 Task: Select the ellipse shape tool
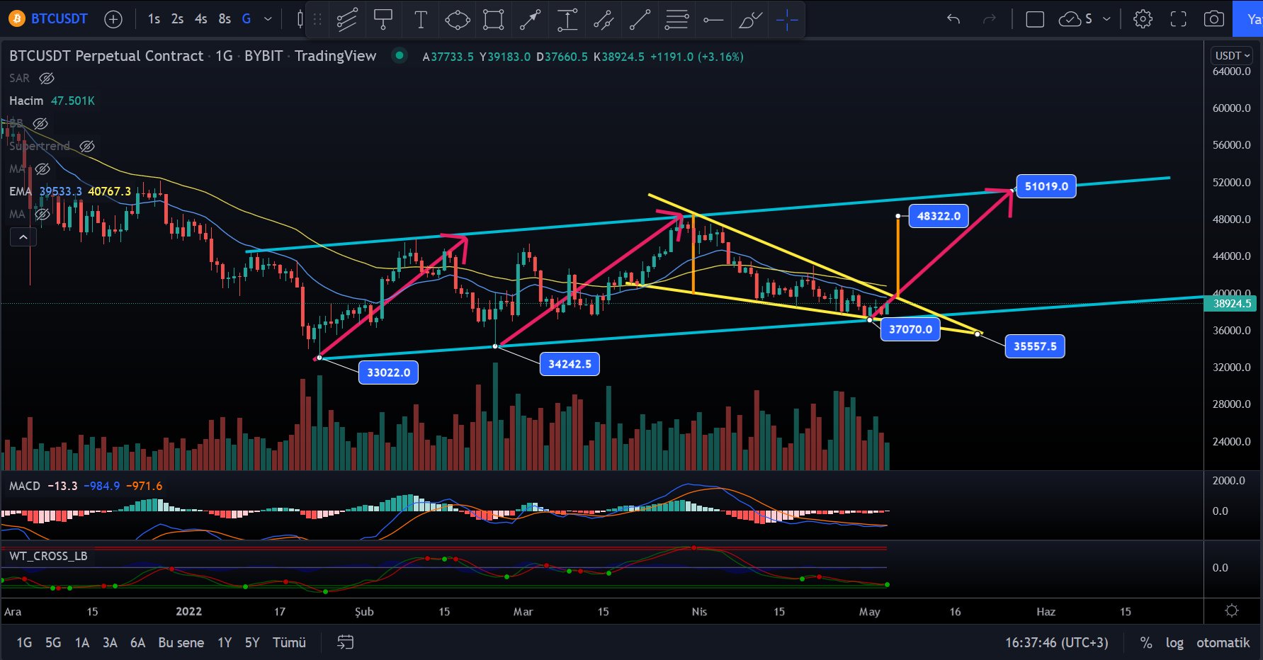click(x=457, y=20)
